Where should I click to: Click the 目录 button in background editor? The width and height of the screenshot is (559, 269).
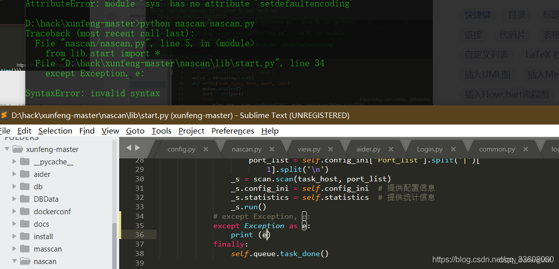pos(517,15)
